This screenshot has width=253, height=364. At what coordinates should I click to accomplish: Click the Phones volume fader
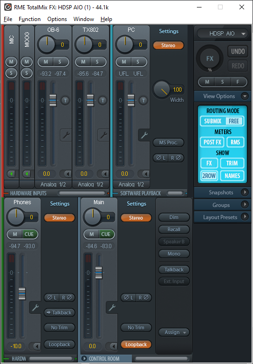(x=22, y=293)
